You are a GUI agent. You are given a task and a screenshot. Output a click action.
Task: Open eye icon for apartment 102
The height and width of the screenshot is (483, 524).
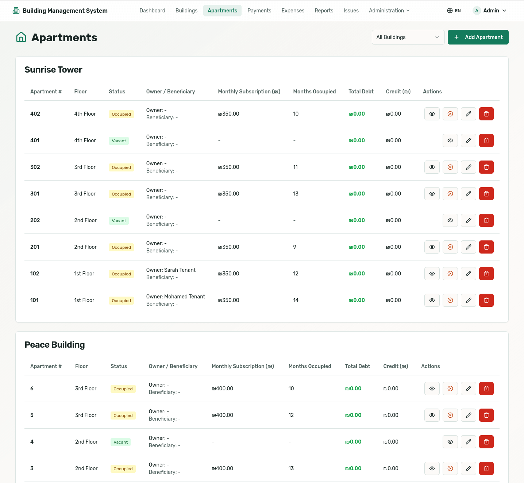coord(432,274)
